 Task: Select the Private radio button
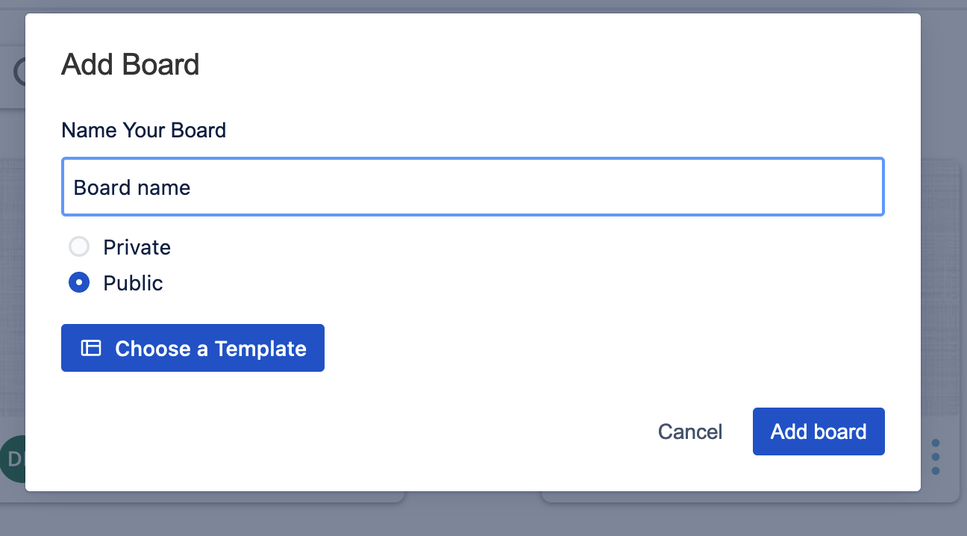point(78,247)
